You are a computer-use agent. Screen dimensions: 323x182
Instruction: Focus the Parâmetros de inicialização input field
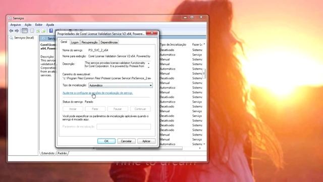(124, 127)
